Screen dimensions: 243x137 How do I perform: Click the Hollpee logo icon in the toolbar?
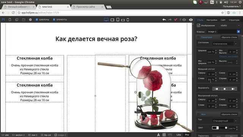coord(3,19)
